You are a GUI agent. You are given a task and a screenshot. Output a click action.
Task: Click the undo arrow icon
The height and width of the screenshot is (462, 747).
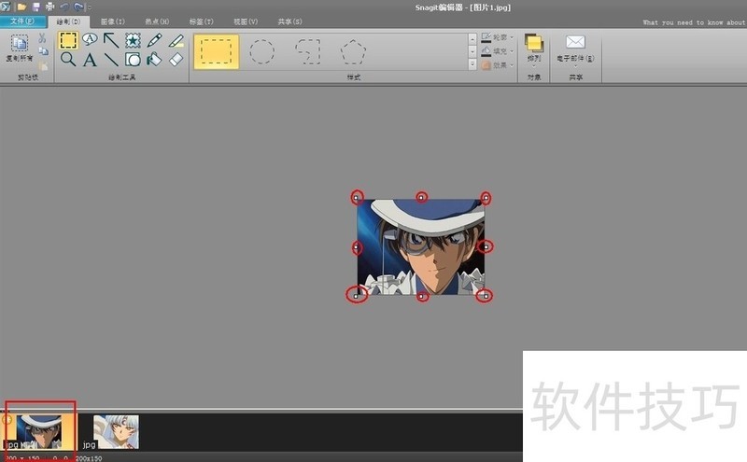tap(64, 7)
